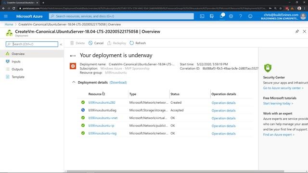Click Find an Azure expert link
Viewport: 308px width, 173px height.
[x=279, y=135]
